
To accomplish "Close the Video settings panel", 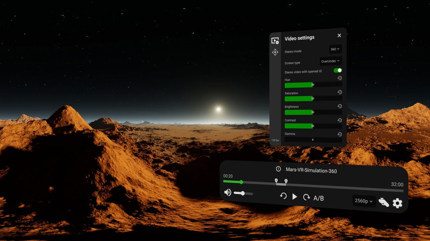I will [339, 36].
